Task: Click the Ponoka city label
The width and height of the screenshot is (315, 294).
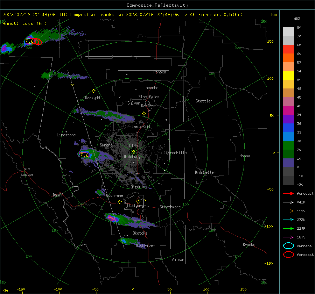Action: (x=160, y=72)
